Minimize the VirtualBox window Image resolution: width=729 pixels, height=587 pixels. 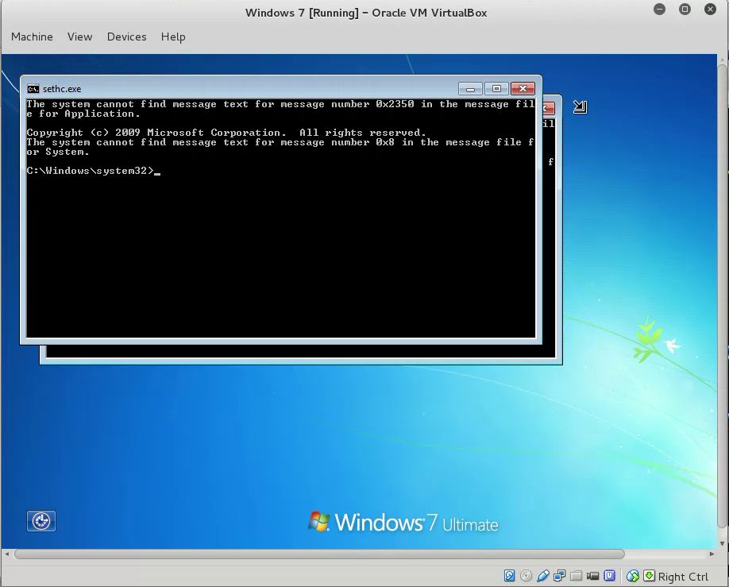coord(659,10)
